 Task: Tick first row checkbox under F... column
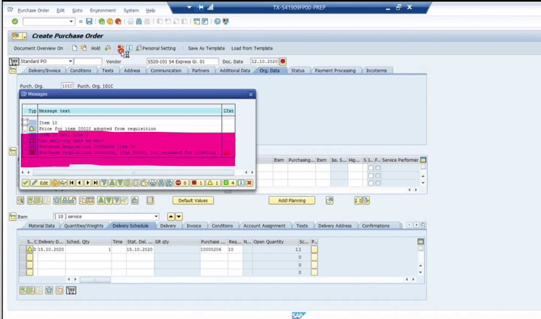click(378, 168)
